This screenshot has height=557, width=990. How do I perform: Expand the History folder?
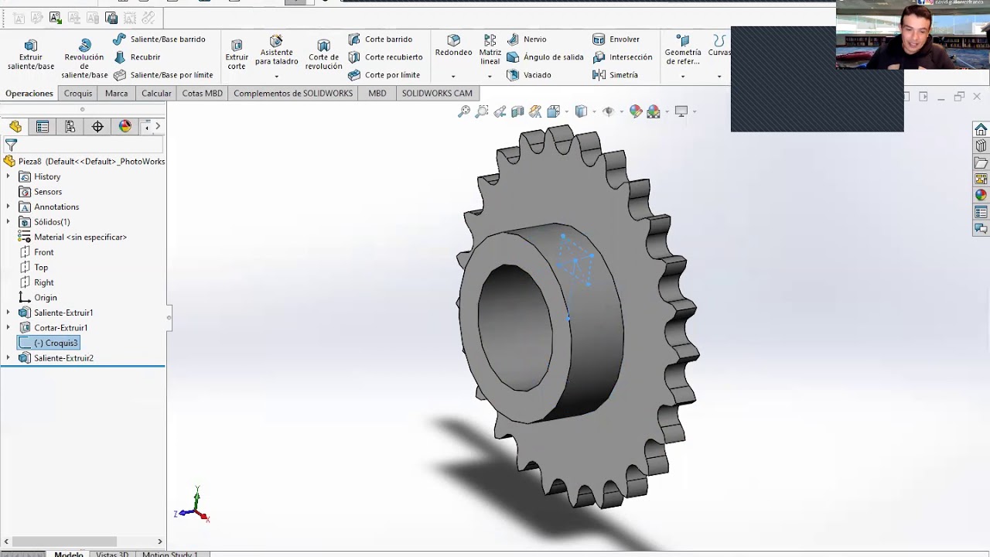point(8,176)
